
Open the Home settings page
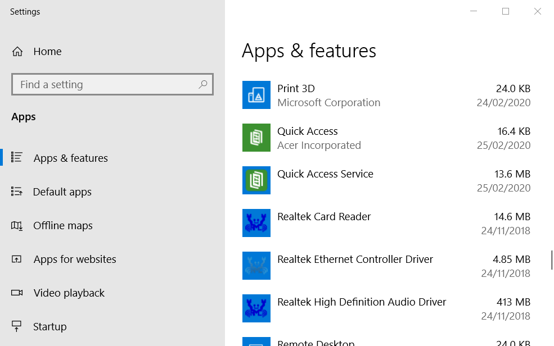click(47, 52)
